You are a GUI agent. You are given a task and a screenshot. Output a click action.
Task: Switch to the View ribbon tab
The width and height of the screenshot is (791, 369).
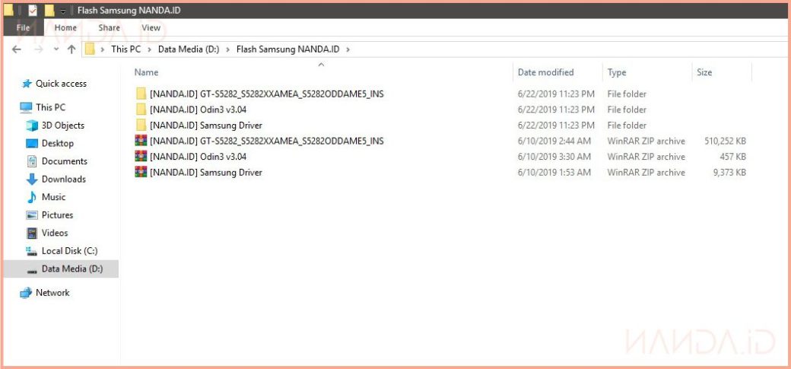point(151,28)
